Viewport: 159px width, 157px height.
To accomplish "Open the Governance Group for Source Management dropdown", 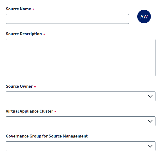I will coord(80,146).
